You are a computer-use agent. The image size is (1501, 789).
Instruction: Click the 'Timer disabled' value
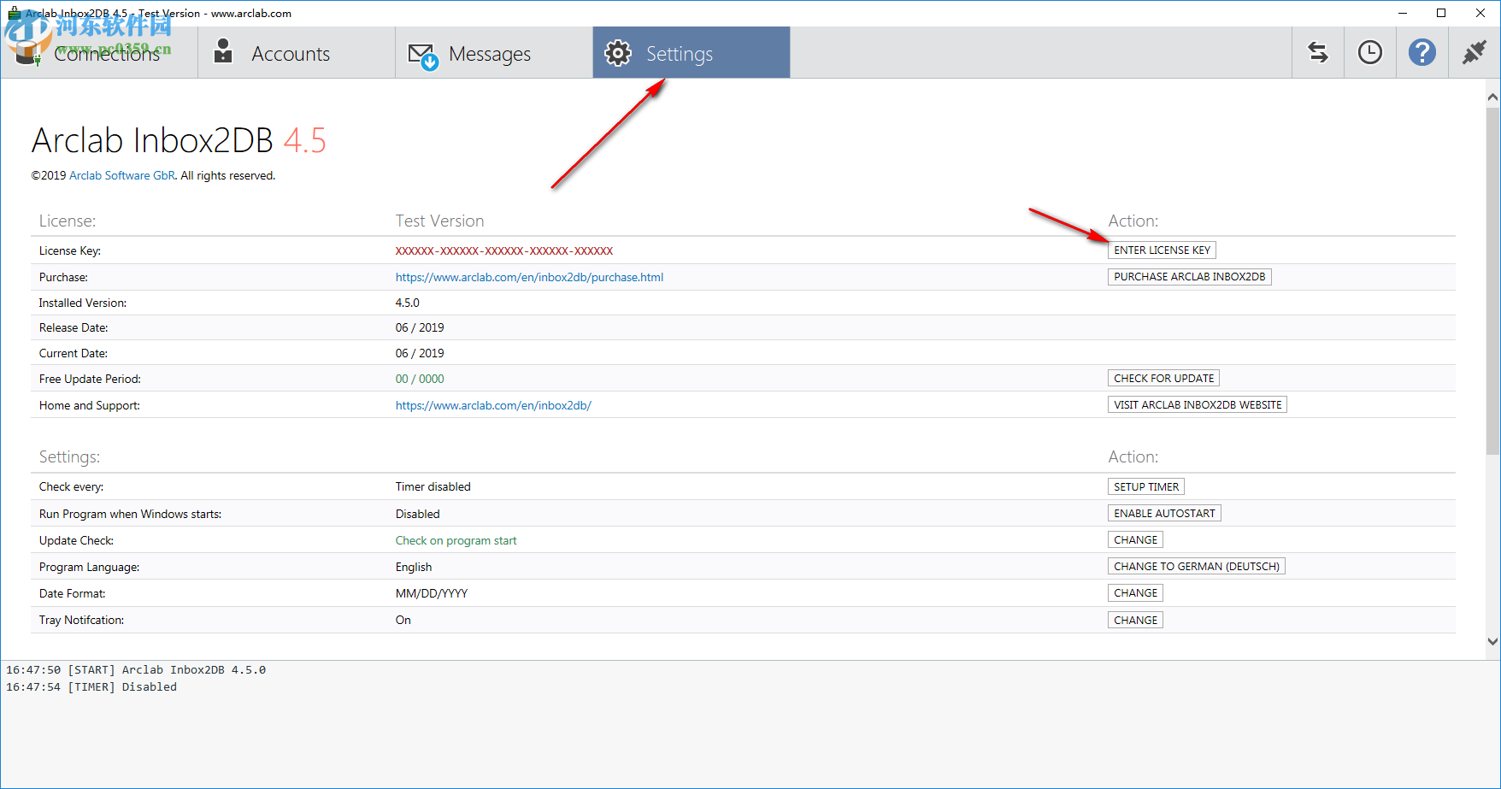[433, 486]
